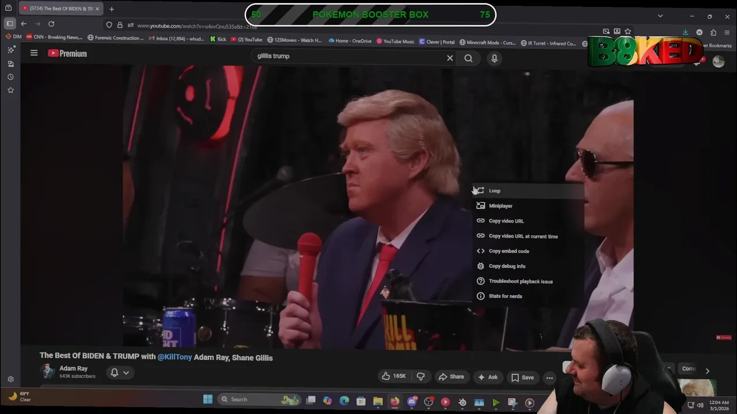Run the YouTube search magnifier button
The height and width of the screenshot is (414, 737).
[x=469, y=58]
